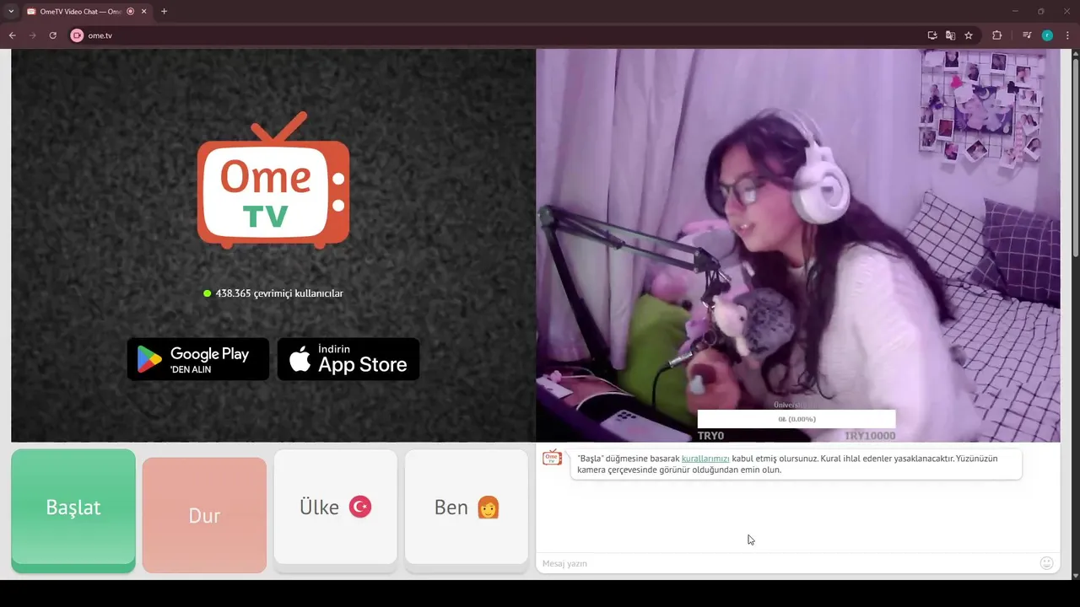The width and height of the screenshot is (1080, 607).
Task: Focus the ome.tv address bar
Action: [498, 35]
